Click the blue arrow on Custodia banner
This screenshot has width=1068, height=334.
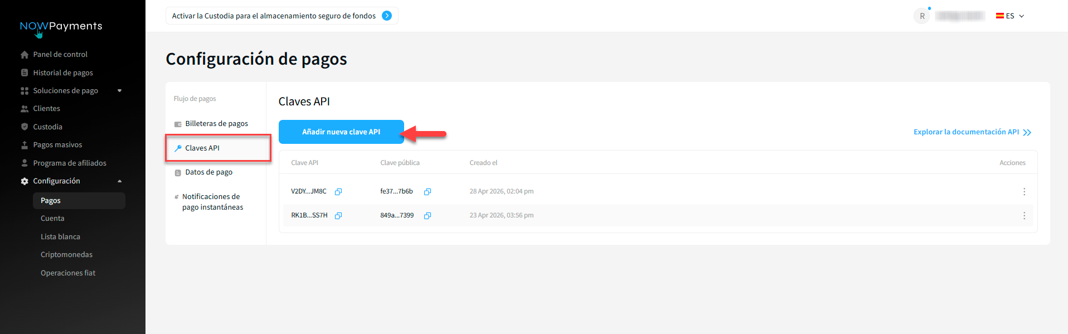[387, 16]
